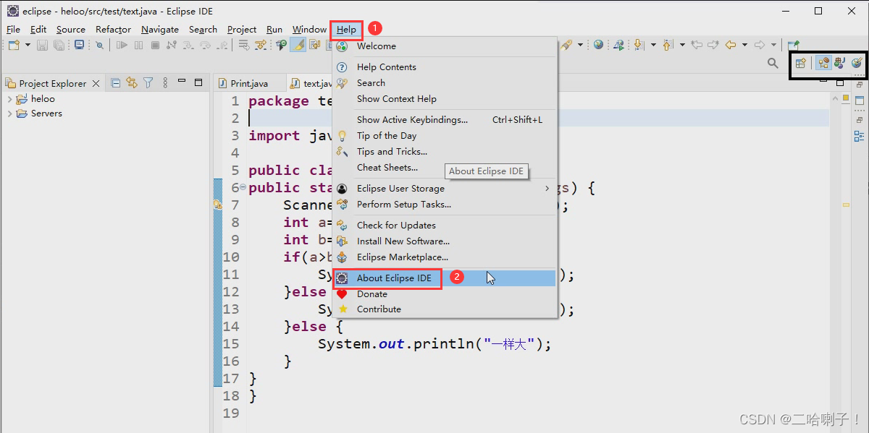Switch to the rightmost perspective icon
Viewport: 869px width, 433px height.
[x=857, y=63]
